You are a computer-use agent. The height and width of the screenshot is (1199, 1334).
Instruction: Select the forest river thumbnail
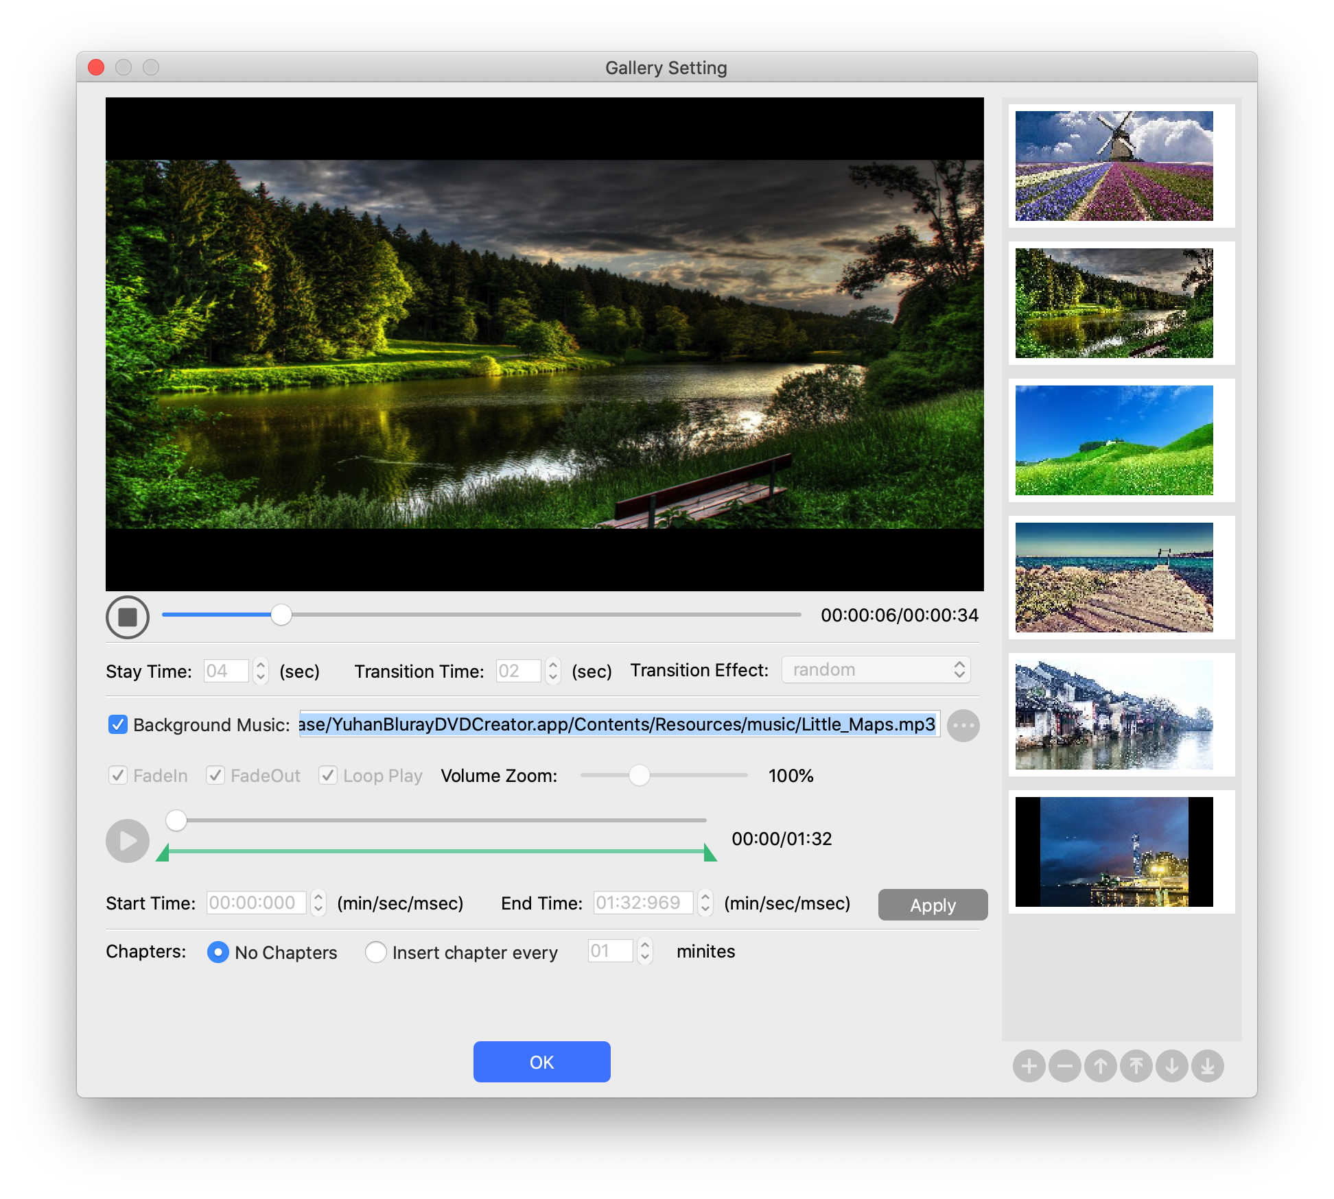tap(1114, 303)
